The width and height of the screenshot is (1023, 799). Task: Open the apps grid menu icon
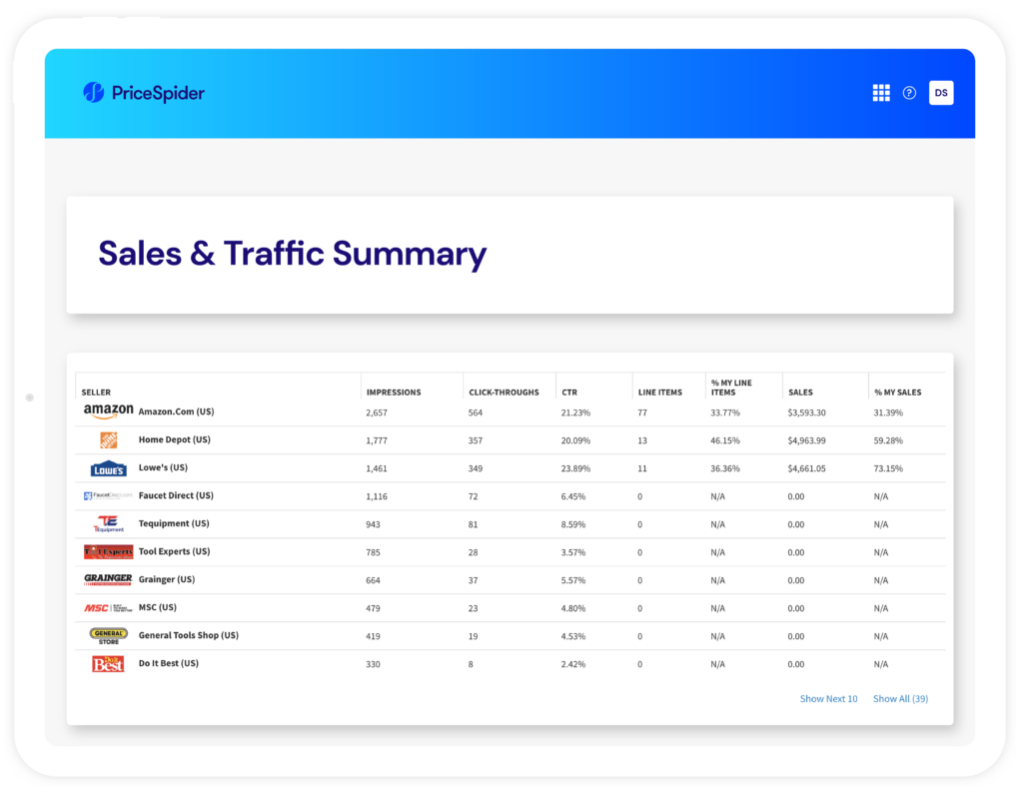tap(881, 93)
